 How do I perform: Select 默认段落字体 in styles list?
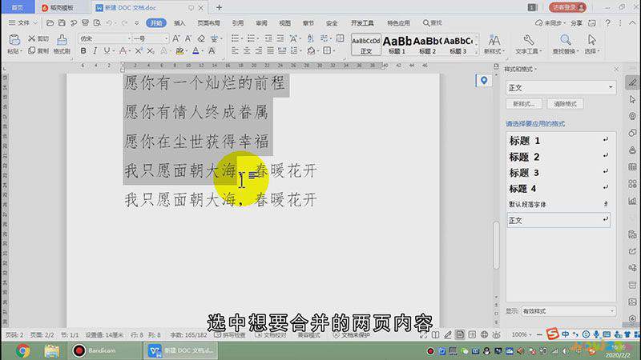coord(558,204)
